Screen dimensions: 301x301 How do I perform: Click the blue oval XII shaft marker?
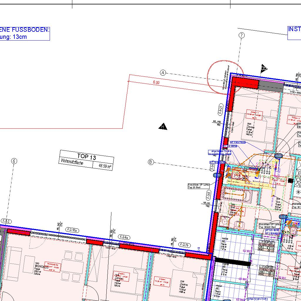pos(283,217)
